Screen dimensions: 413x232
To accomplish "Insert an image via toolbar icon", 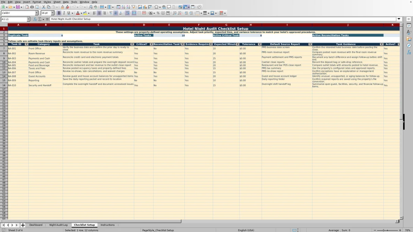I will (x=140, y=7).
